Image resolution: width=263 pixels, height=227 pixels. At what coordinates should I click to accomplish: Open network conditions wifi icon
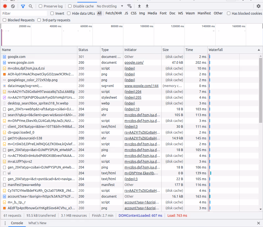129,6
